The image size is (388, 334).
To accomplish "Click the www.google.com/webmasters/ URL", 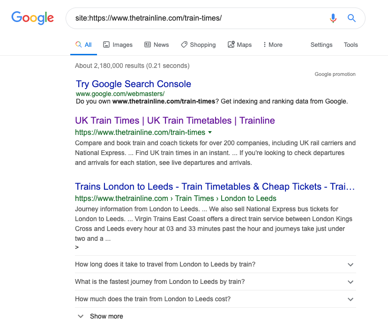I will point(120,94).
